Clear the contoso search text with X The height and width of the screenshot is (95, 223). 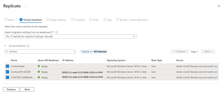pos(75,52)
